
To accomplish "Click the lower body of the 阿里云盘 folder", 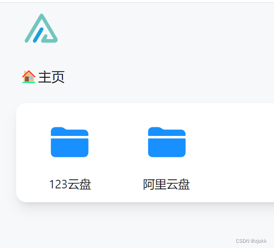I will click(167, 148).
